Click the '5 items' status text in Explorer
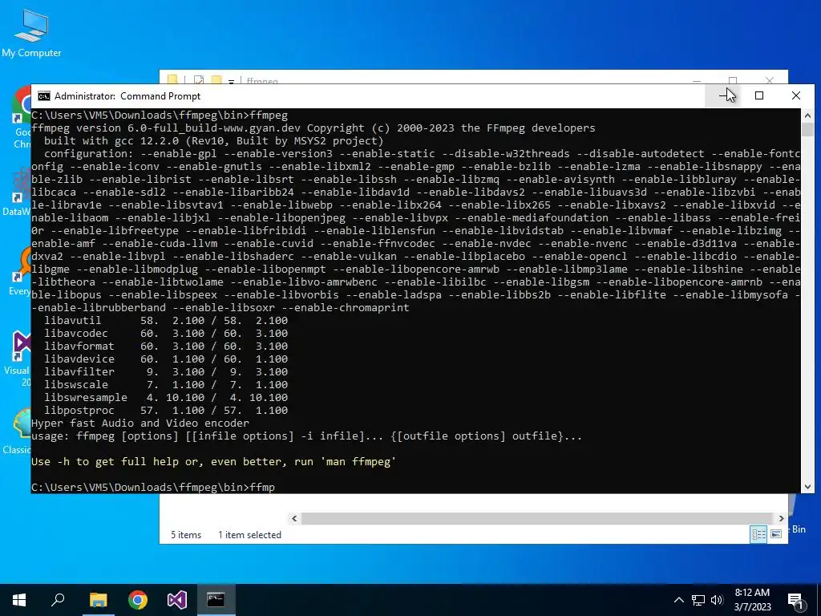Screen dimensions: 821x616 [x=186, y=535]
